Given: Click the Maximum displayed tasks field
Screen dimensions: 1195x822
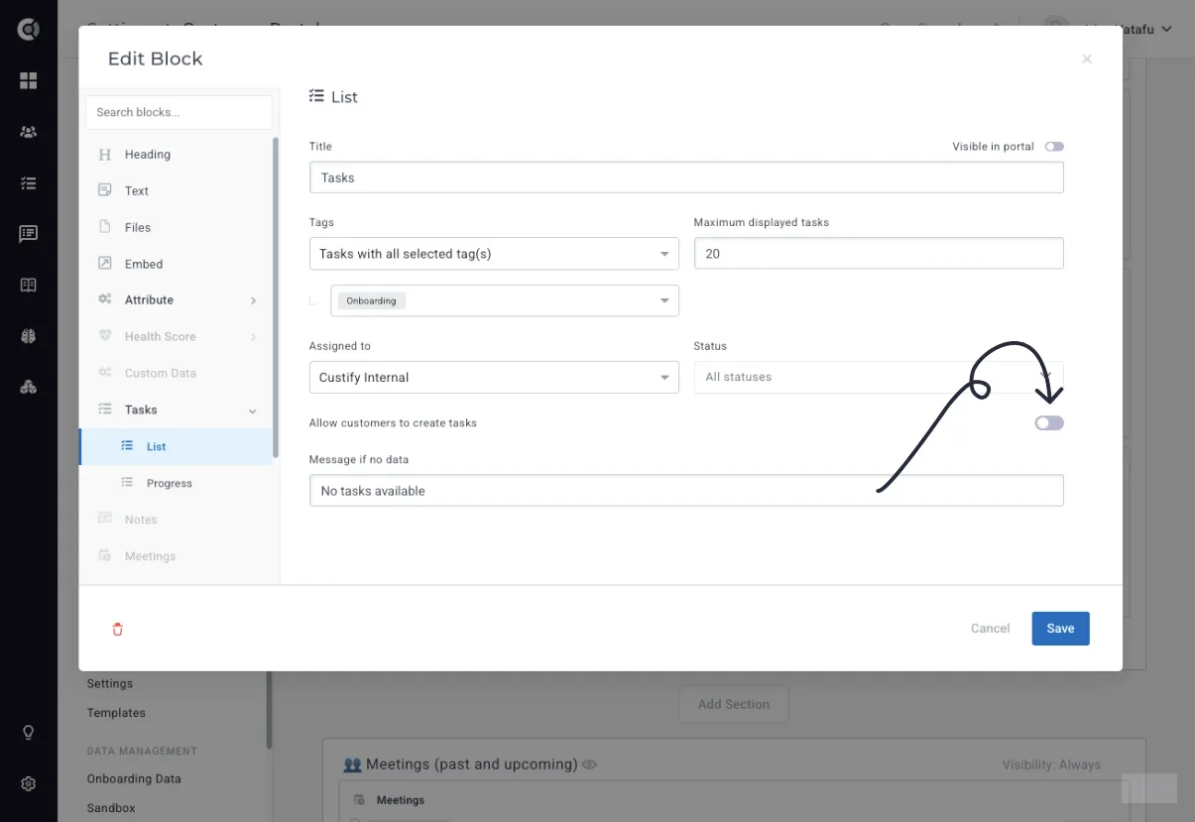Looking at the screenshot, I should tap(879, 254).
